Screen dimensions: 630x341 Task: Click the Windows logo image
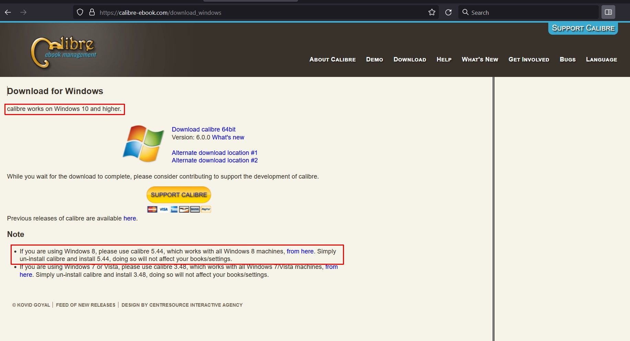pyautogui.click(x=144, y=144)
